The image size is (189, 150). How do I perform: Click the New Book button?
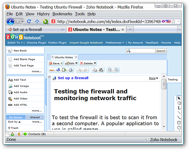pos(25,50)
